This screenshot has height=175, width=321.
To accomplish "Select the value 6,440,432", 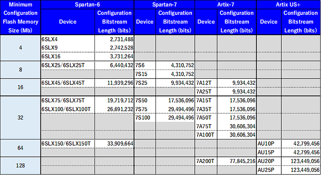I will (x=122, y=65).
